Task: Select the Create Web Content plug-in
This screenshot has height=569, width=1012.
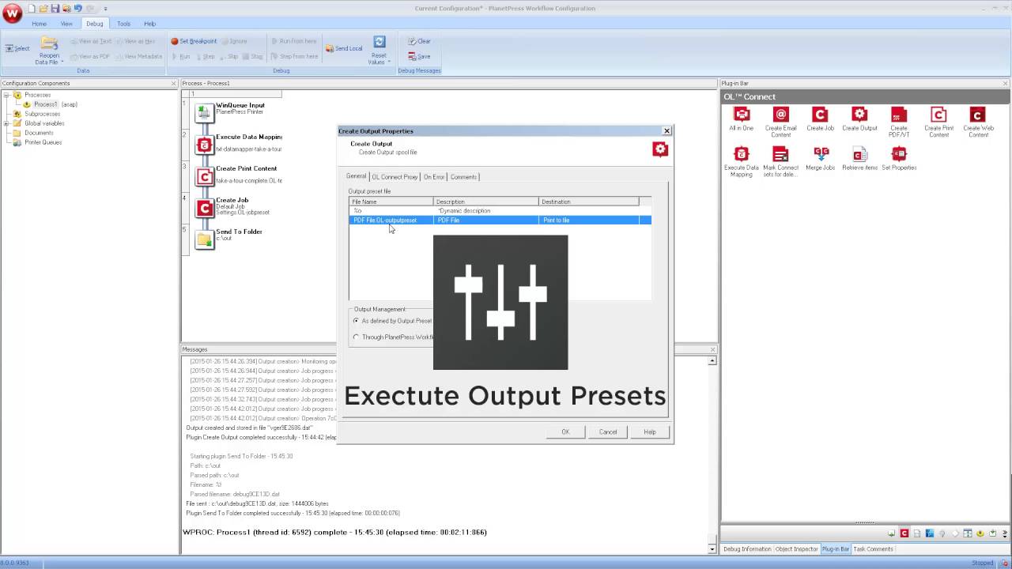Action: coord(978,122)
